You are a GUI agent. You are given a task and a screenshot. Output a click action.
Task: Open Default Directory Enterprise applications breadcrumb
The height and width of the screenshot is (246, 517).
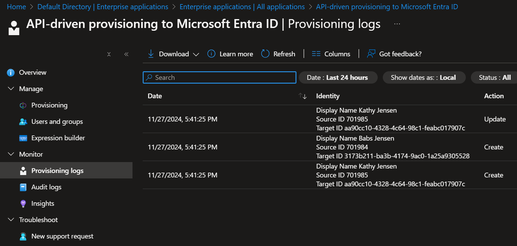pyautogui.click(x=103, y=7)
